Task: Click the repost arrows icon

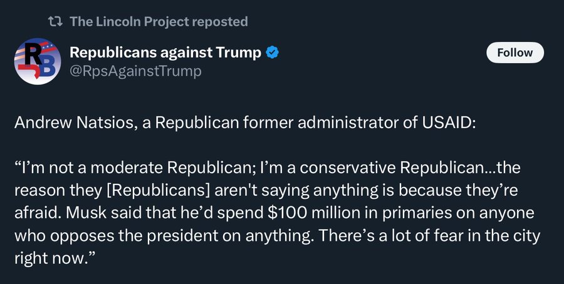Action: point(55,21)
